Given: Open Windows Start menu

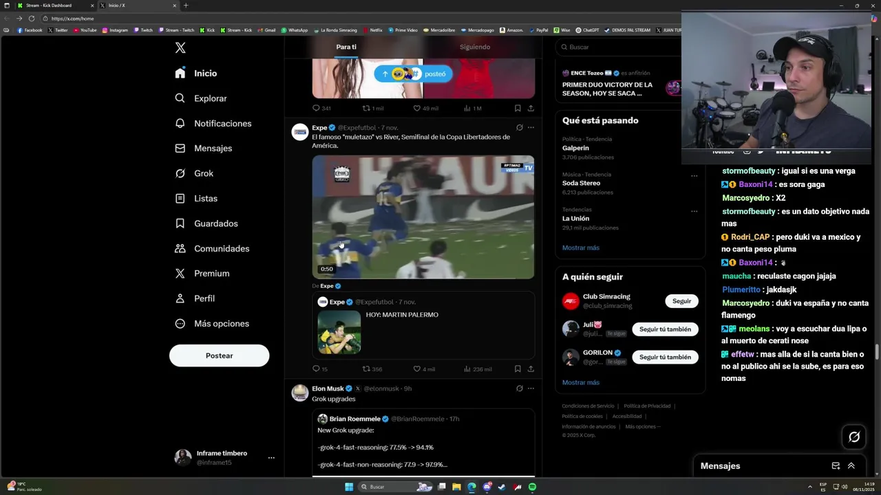Looking at the screenshot, I should click(349, 487).
